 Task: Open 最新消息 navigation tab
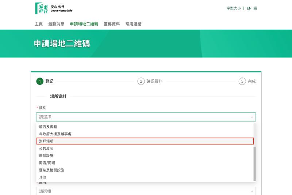pyautogui.click(x=56, y=24)
